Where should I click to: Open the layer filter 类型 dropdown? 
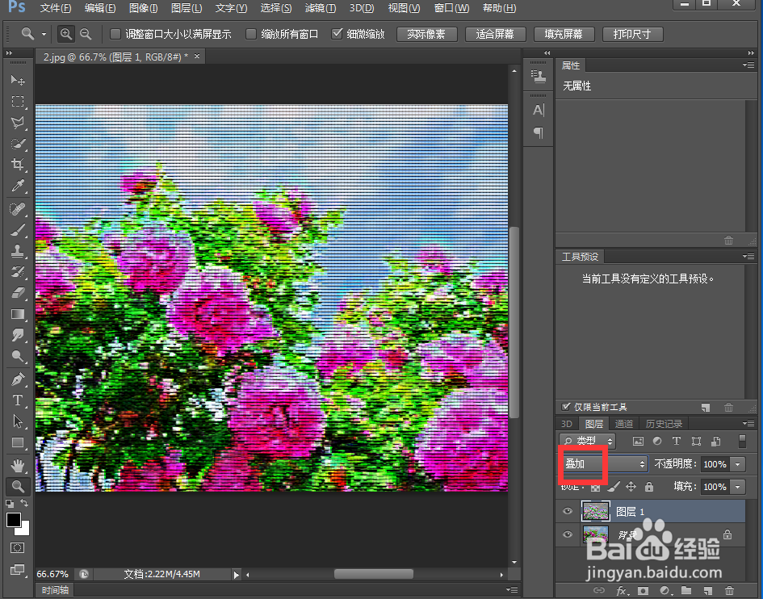(587, 441)
